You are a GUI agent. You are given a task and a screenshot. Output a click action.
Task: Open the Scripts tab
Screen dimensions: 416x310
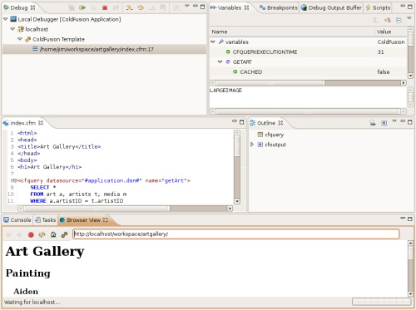[378, 7]
